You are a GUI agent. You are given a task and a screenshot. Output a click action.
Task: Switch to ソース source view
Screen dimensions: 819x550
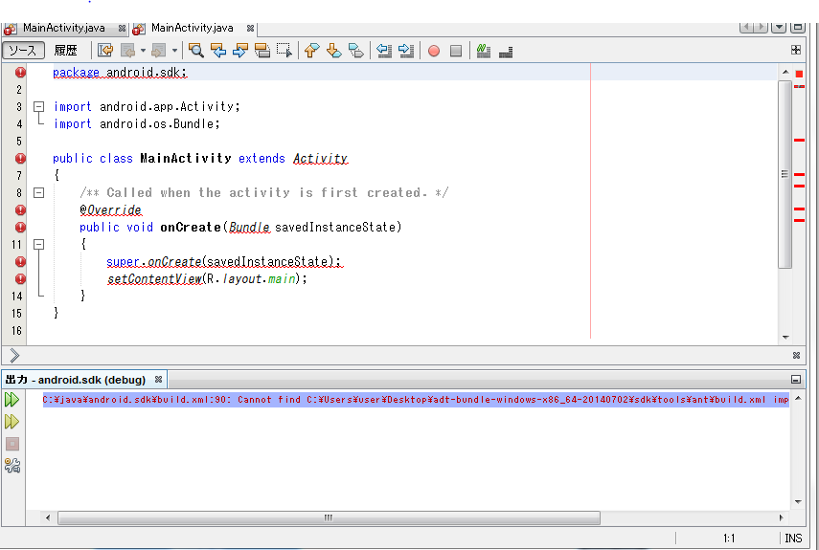pos(23,51)
